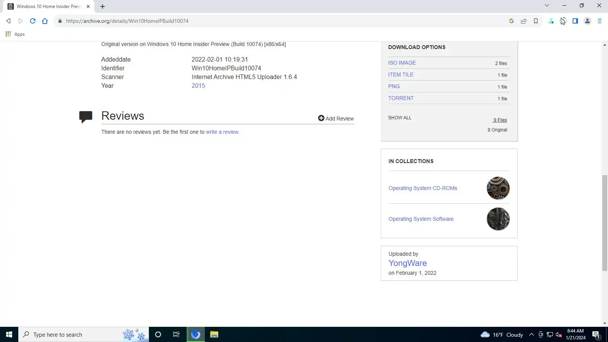
Task: Open the browser main menu
Action: tap(600, 21)
